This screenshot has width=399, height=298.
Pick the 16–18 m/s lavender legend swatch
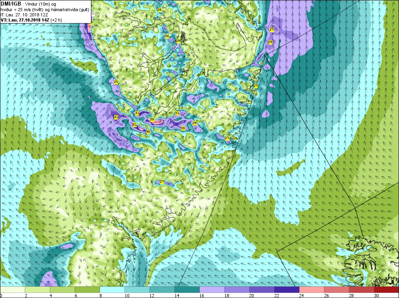[x=212, y=290]
